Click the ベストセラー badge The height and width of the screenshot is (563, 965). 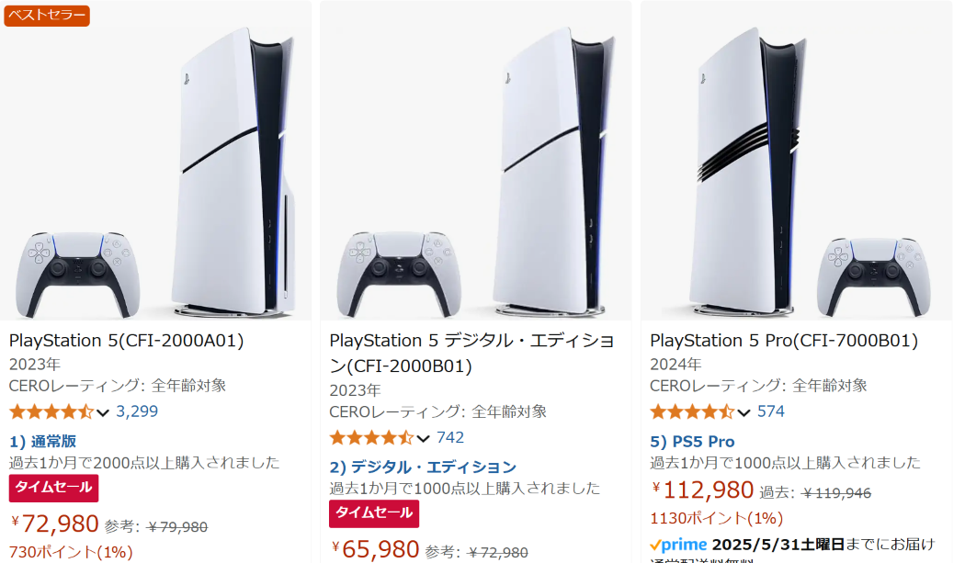tap(47, 16)
